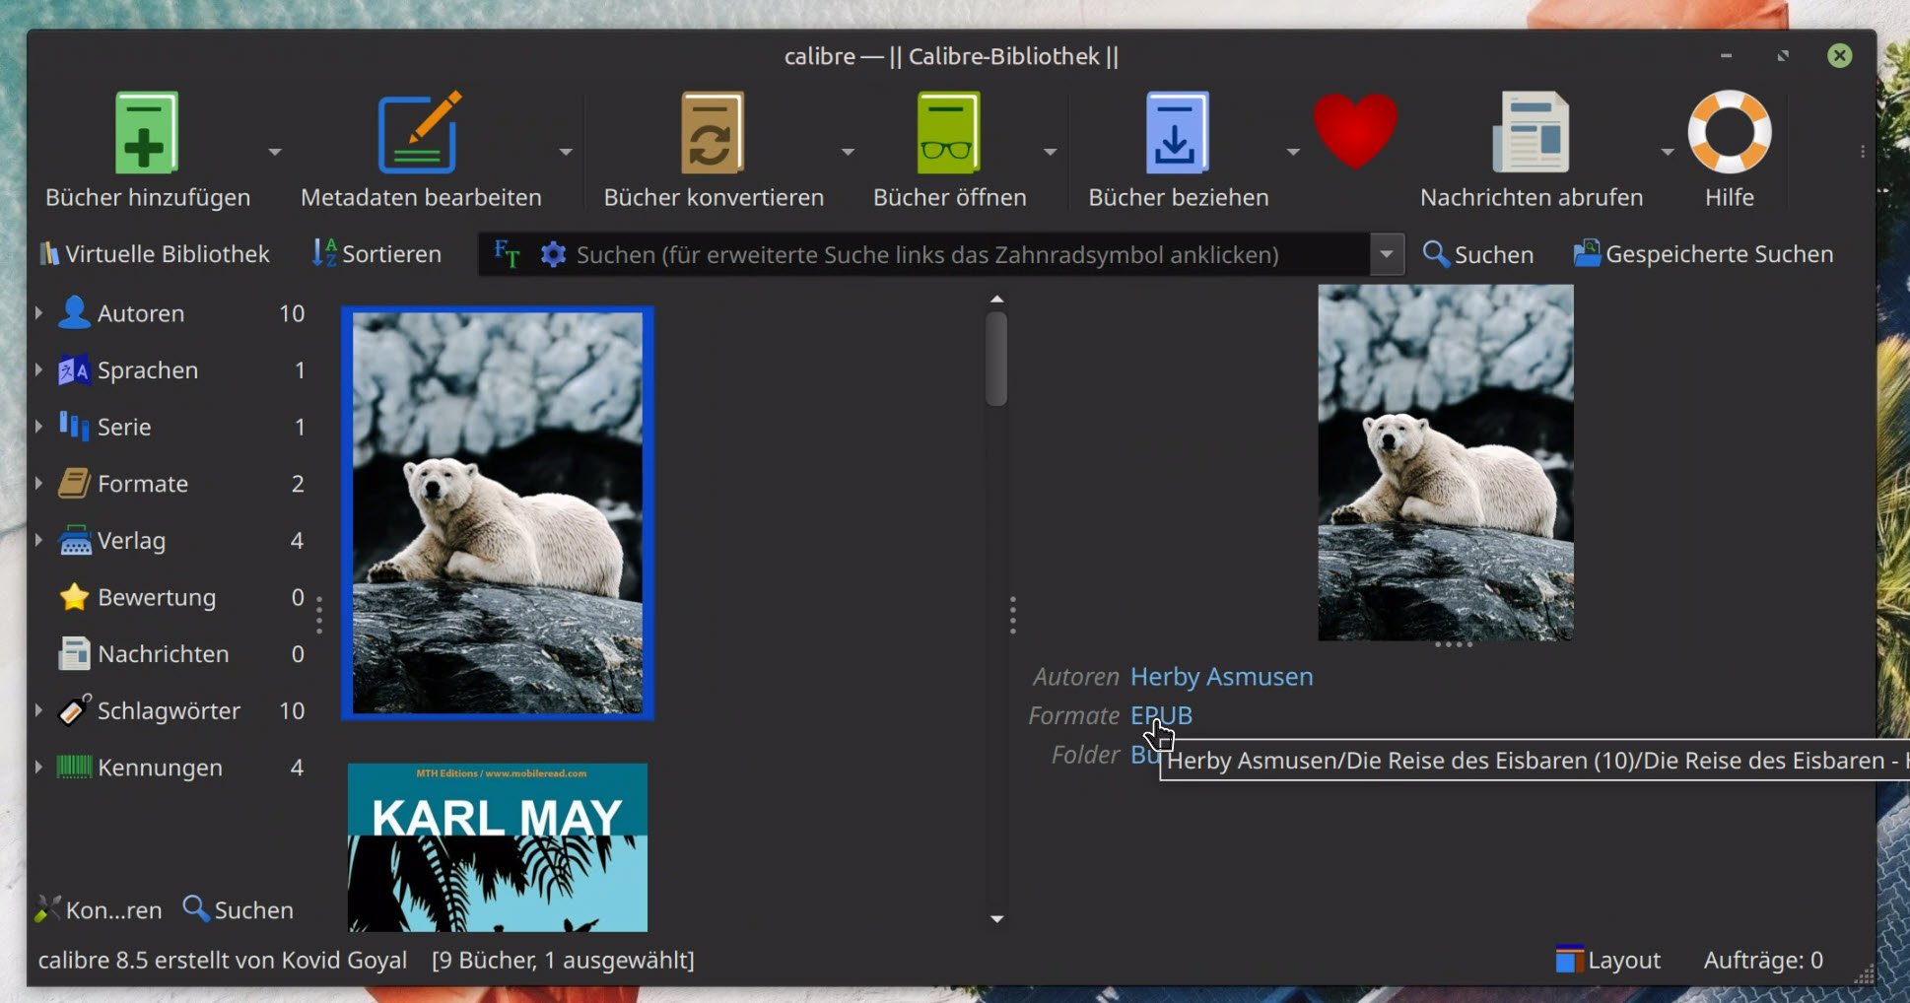Click the Gespeicherte Suchen button
The height and width of the screenshot is (1003, 1910).
click(x=1703, y=254)
